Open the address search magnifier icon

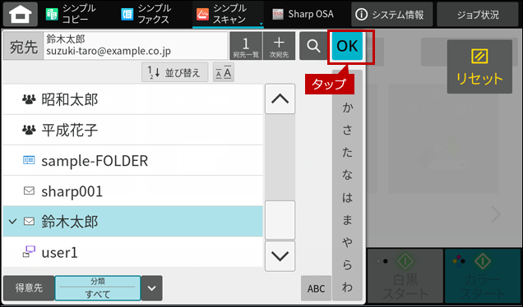point(313,46)
